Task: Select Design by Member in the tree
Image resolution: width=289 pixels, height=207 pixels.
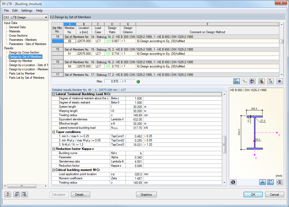Action: tap(21, 61)
